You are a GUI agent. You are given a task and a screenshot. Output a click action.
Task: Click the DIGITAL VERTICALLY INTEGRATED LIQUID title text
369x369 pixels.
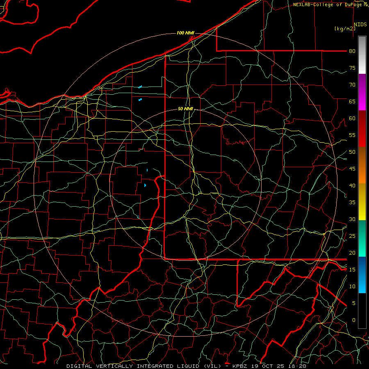click(x=132, y=366)
